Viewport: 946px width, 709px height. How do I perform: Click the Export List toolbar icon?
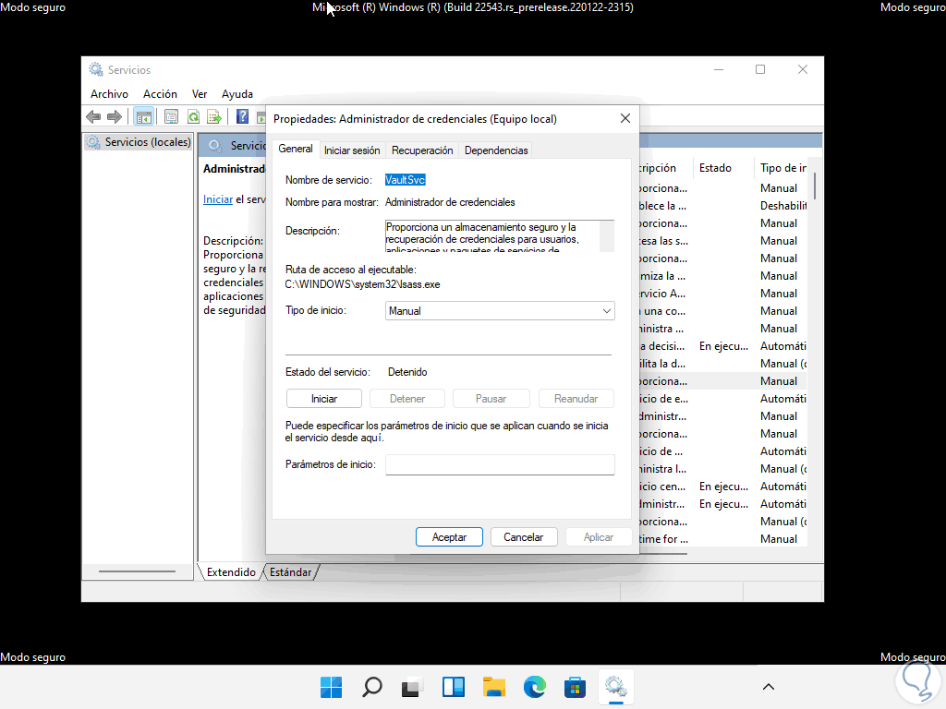(x=214, y=116)
